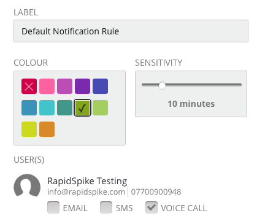257x221 pixels.
Task: Click the RapidSpike Testing user name
Action: [87, 181]
